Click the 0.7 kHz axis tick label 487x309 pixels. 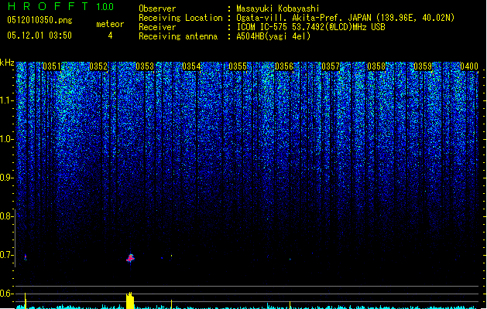(x=6, y=255)
